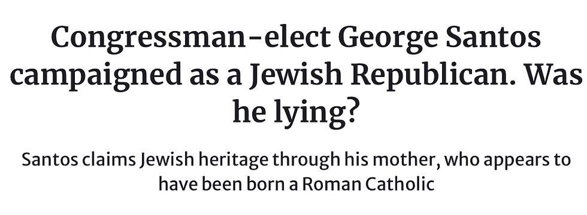The image size is (587, 215).
Task: Click the subheadline starting "Santos claims"
Action: 296,172
